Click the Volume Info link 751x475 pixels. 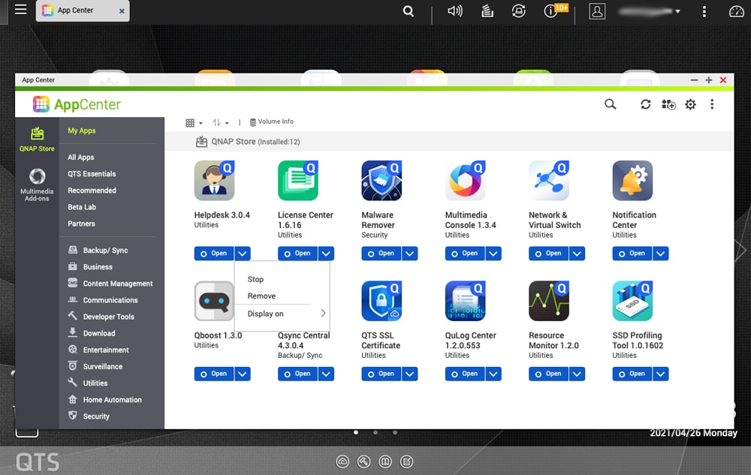click(272, 122)
